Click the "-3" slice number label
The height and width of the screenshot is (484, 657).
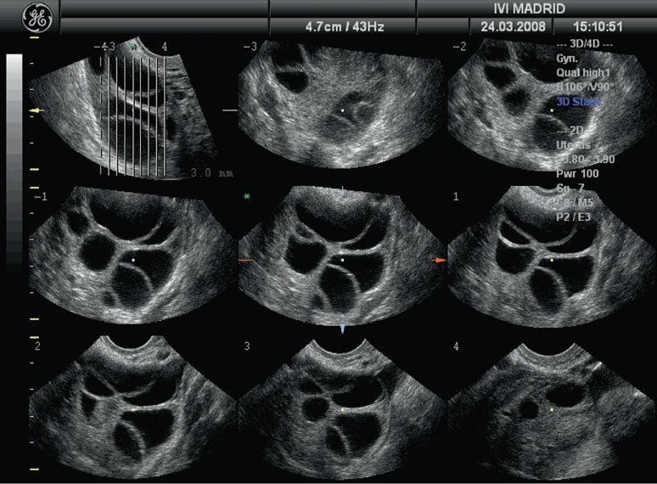pyautogui.click(x=250, y=47)
